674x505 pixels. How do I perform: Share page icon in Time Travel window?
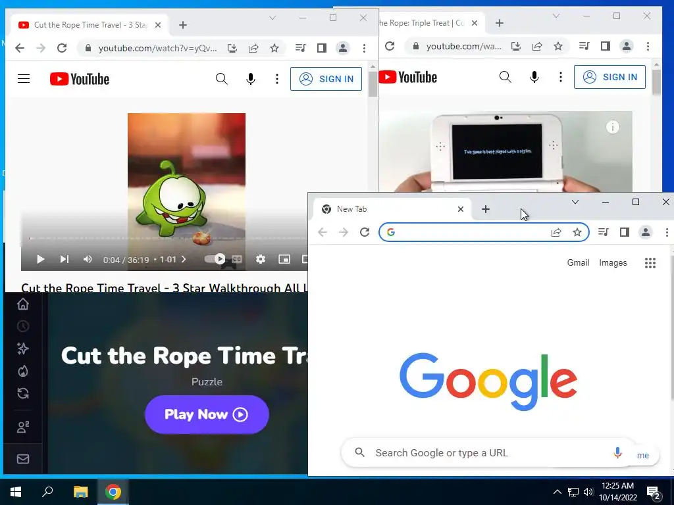point(253,48)
